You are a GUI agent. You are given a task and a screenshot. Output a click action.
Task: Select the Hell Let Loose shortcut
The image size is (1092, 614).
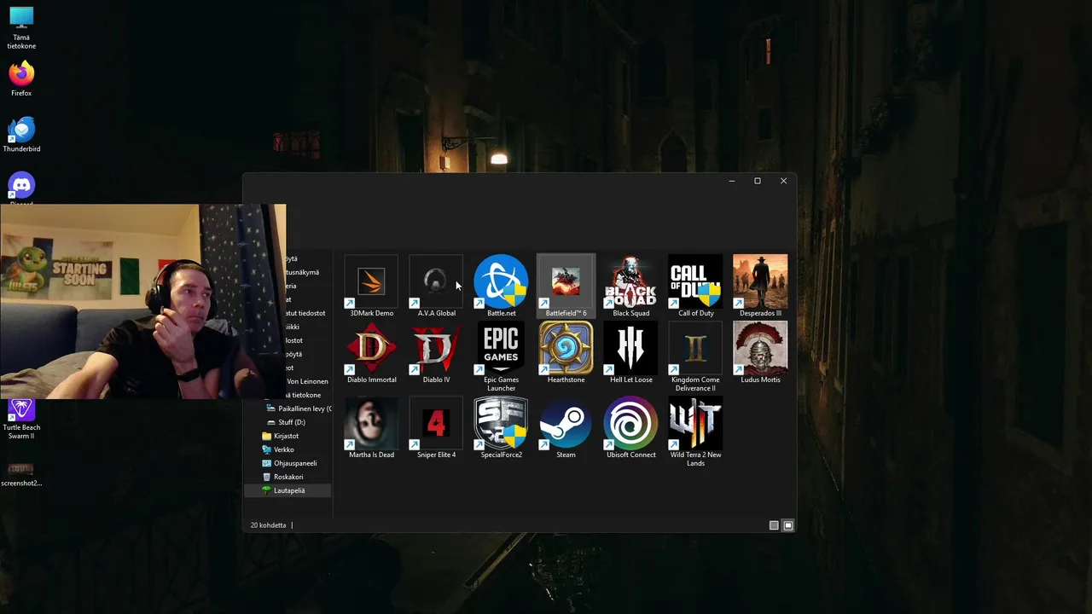(630, 353)
